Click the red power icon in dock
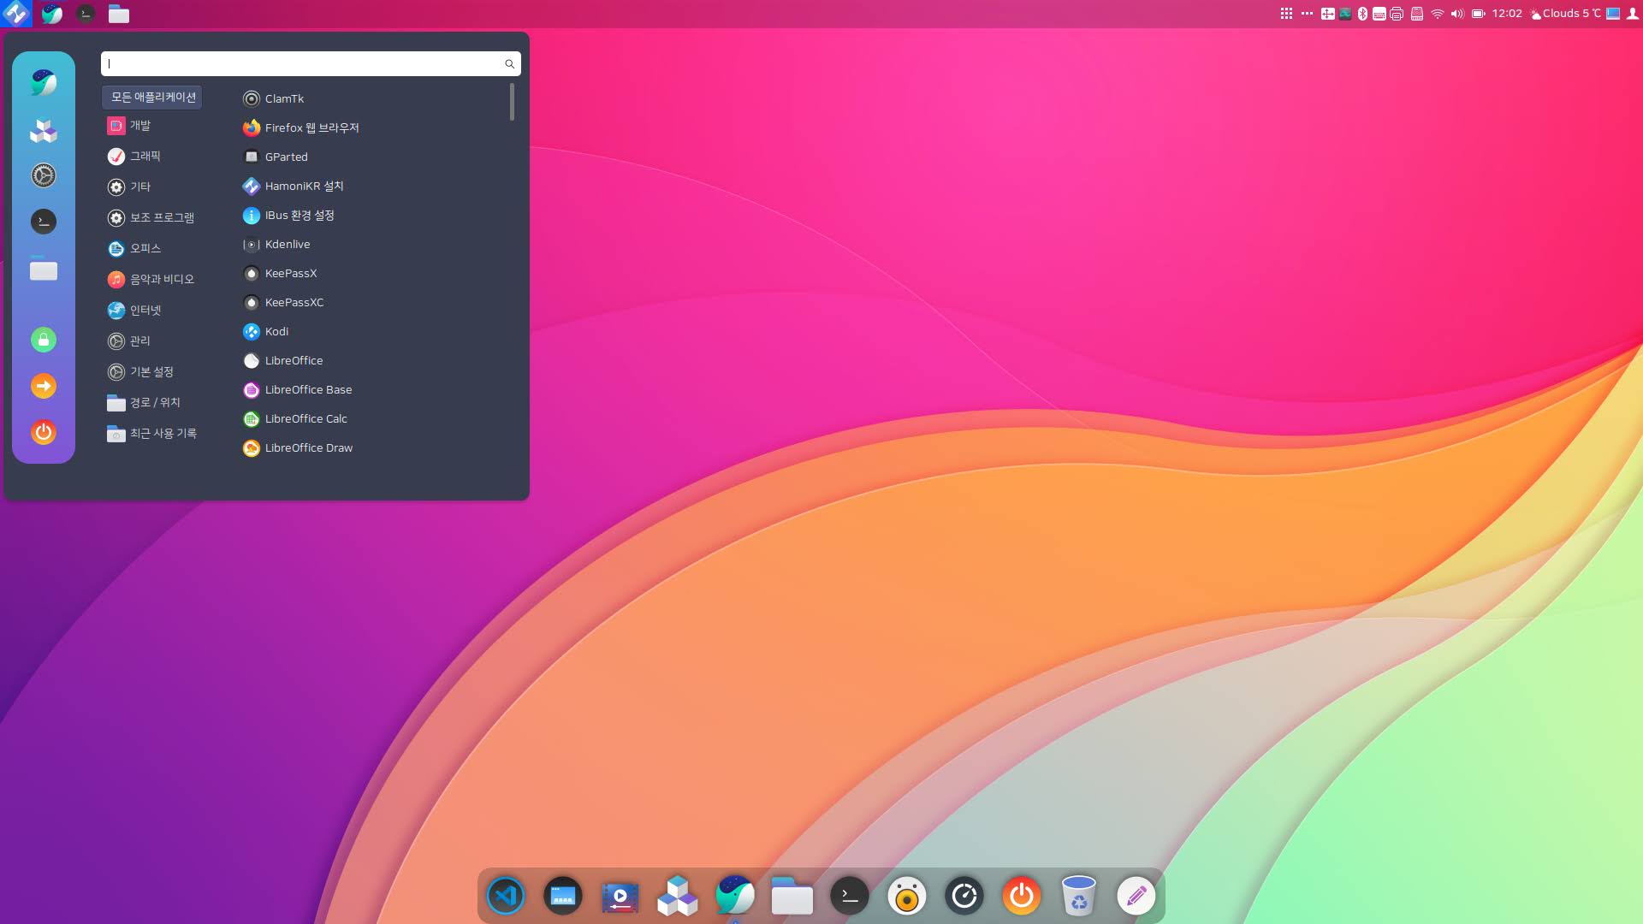 pyautogui.click(x=1022, y=896)
